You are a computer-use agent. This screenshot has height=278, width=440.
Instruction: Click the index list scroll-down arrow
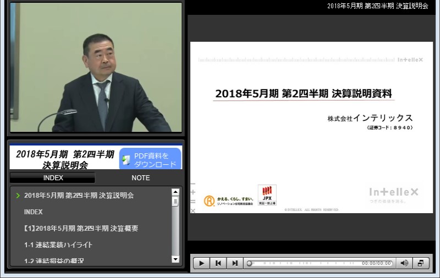[x=175, y=259]
